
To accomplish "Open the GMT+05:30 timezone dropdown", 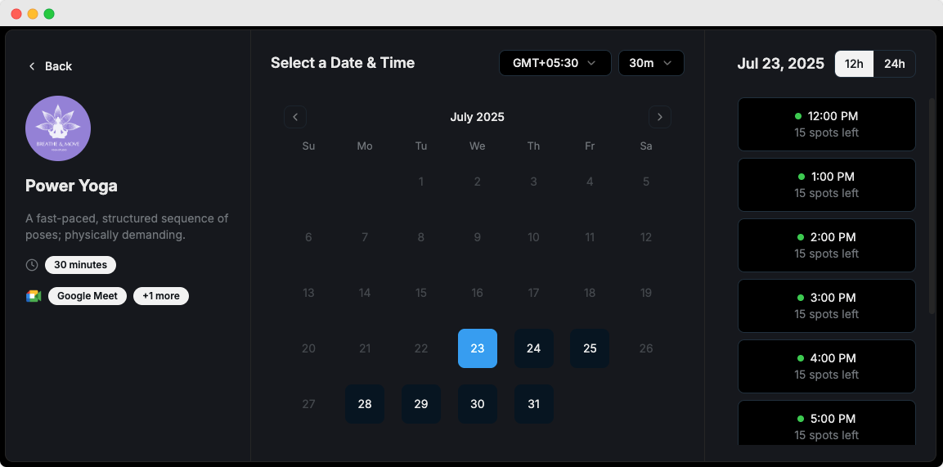I will click(555, 63).
